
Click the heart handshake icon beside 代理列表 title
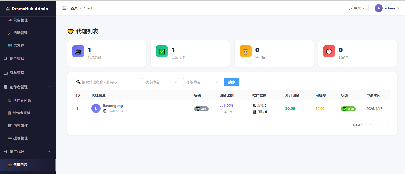[x=71, y=31]
